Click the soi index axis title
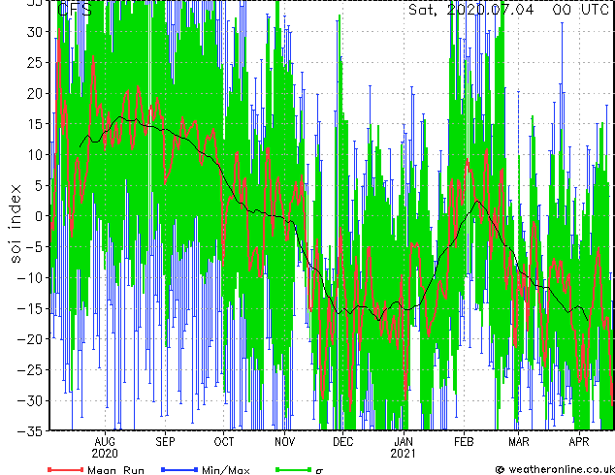Screen dimensions: 615x475 point(15,223)
